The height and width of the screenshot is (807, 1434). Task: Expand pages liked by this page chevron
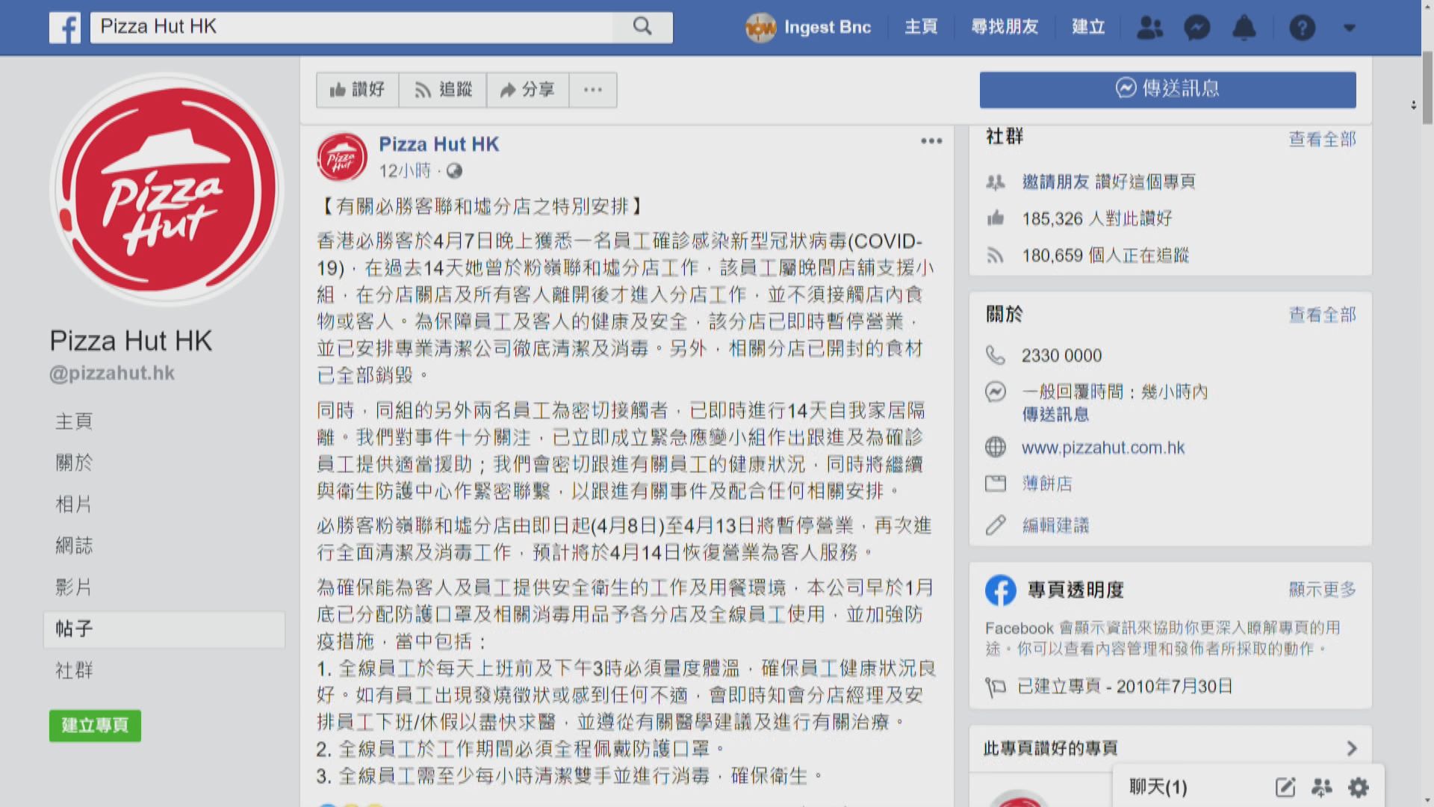point(1351,748)
